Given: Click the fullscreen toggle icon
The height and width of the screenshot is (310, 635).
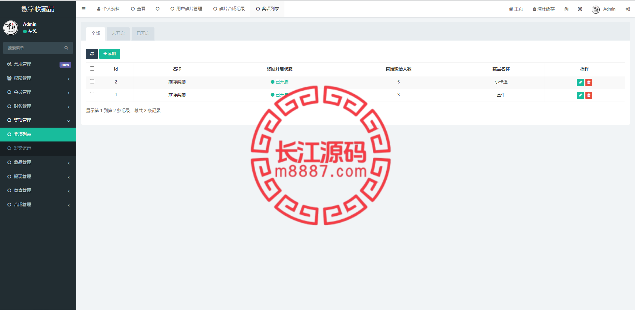Looking at the screenshot, I should (580, 9).
